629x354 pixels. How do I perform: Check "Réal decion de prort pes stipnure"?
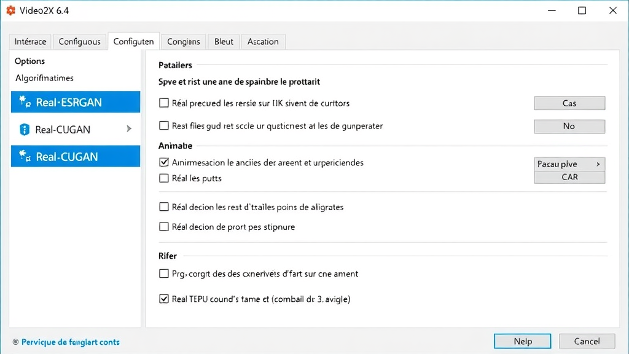click(164, 227)
